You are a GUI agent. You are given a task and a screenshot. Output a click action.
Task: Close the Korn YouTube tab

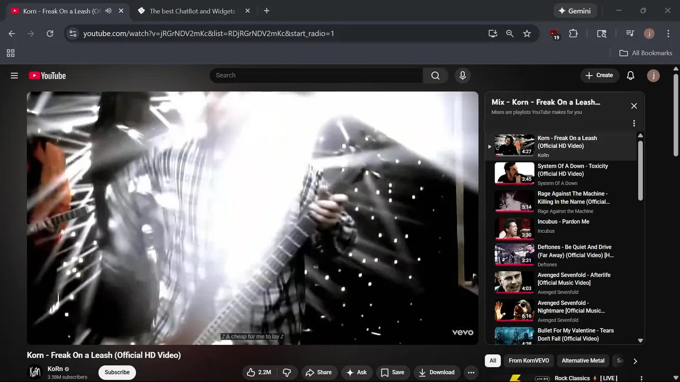121,11
